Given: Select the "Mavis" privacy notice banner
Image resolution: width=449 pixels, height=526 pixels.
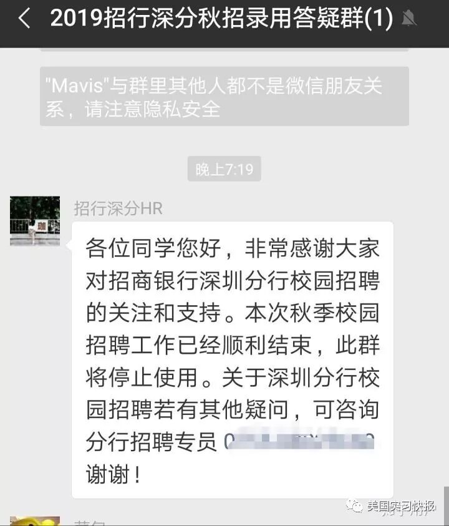Looking at the screenshot, I should point(224,96).
